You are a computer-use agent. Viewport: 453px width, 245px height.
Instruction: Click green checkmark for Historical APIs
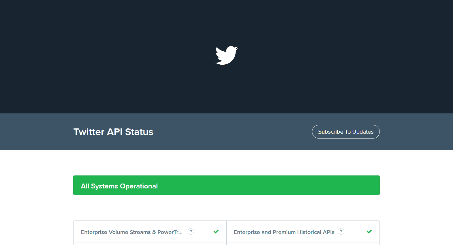[369, 231]
